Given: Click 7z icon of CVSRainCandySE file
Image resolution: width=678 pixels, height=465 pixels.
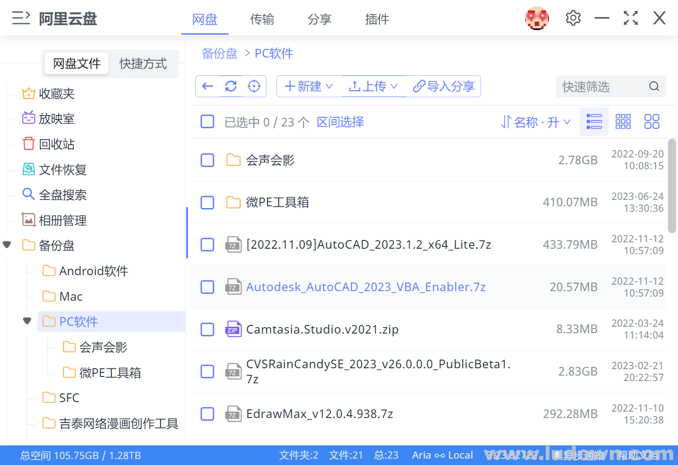Looking at the screenshot, I should (x=233, y=371).
